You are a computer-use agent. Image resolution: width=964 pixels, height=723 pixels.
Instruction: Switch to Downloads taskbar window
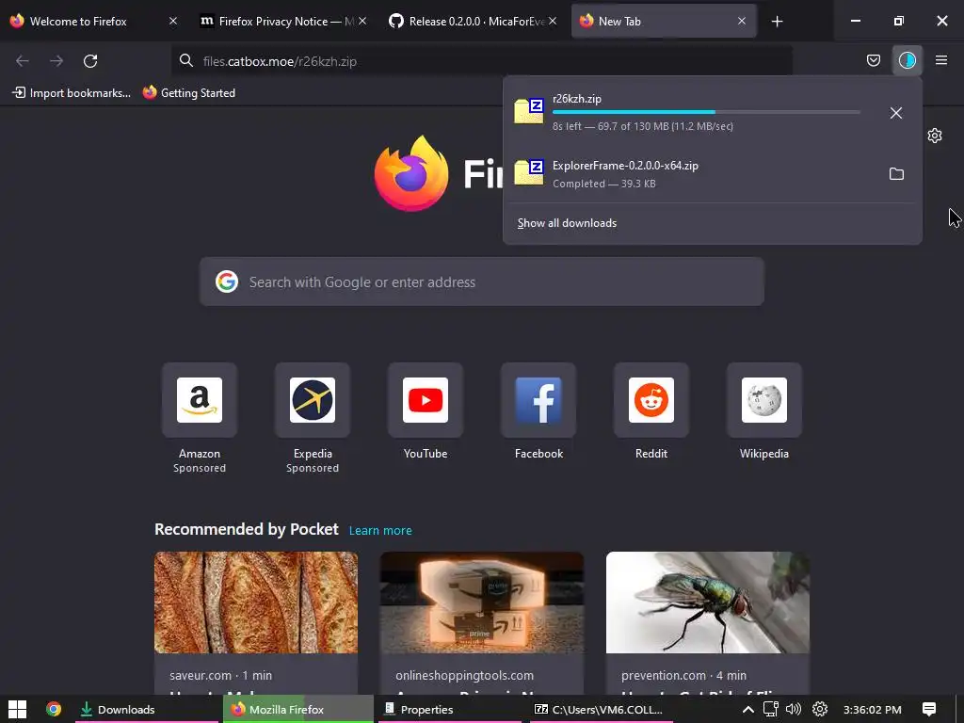click(146, 709)
